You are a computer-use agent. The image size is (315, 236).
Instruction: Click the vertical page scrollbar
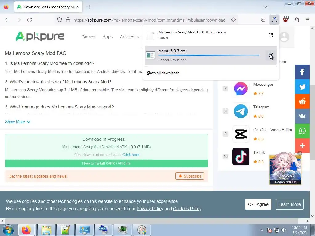click(312, 122)
